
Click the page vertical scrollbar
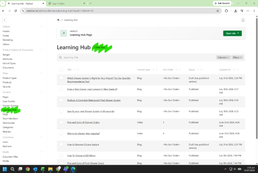tap(257, 78)
